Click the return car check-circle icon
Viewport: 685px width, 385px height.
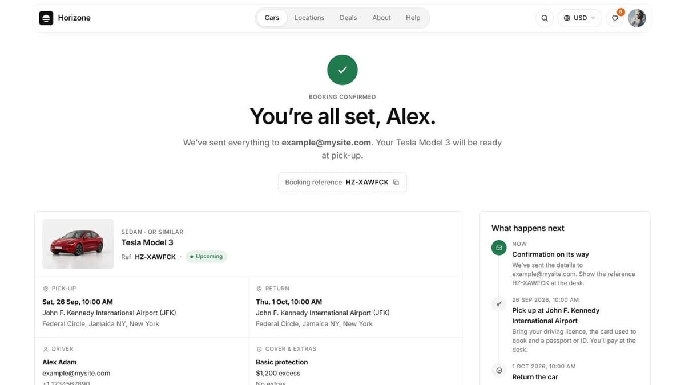(x=499, y=371)
